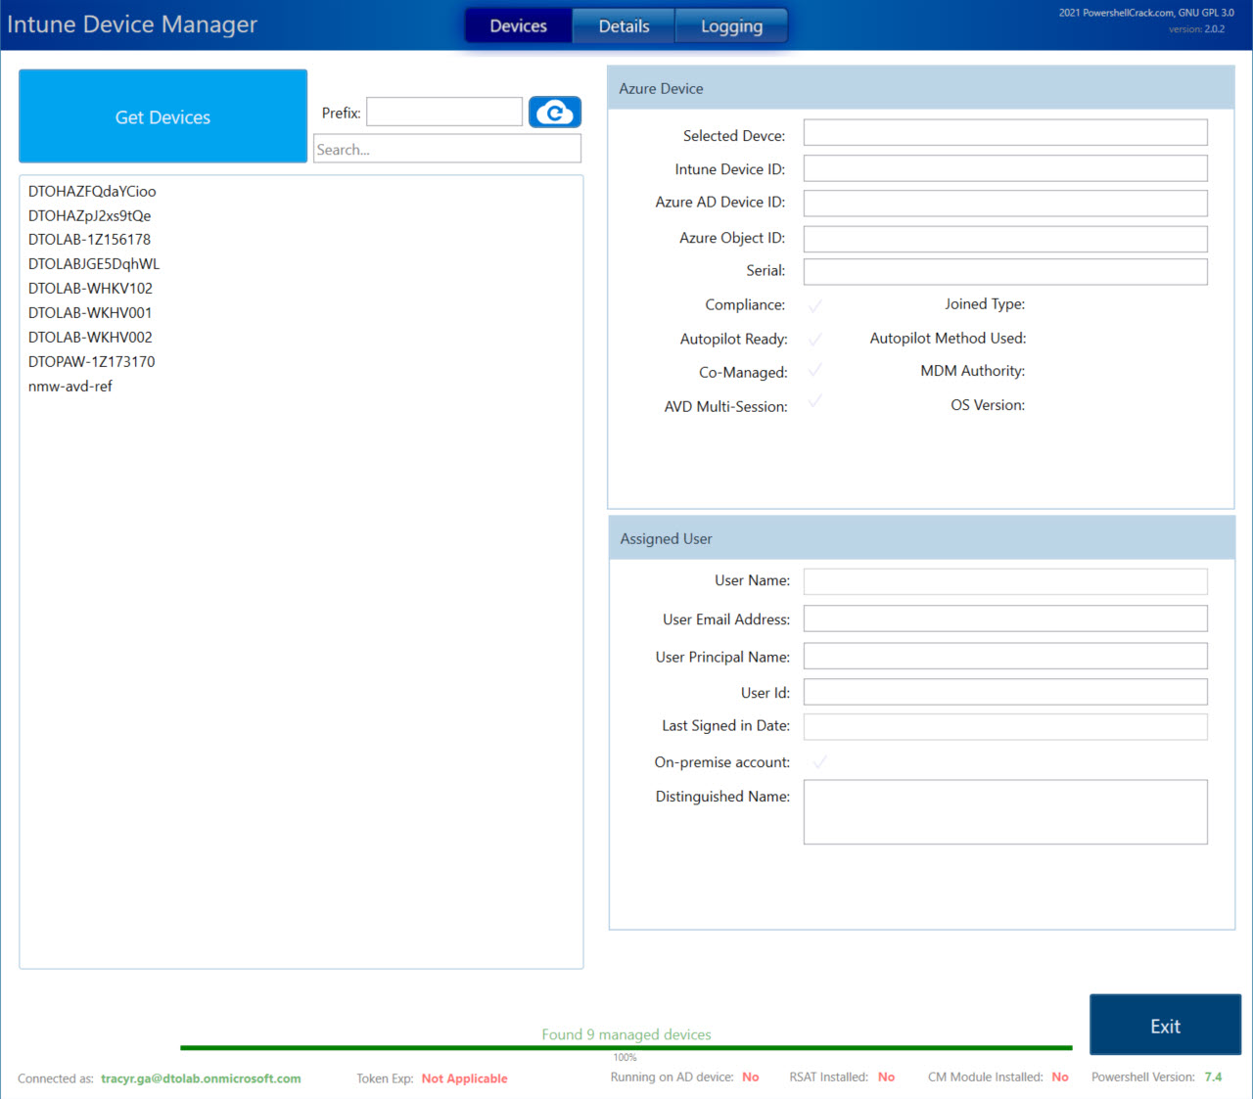Screen dimensions: 1253x1099
Task: Click the Get Devices button
Action: [x=162, y=116]
